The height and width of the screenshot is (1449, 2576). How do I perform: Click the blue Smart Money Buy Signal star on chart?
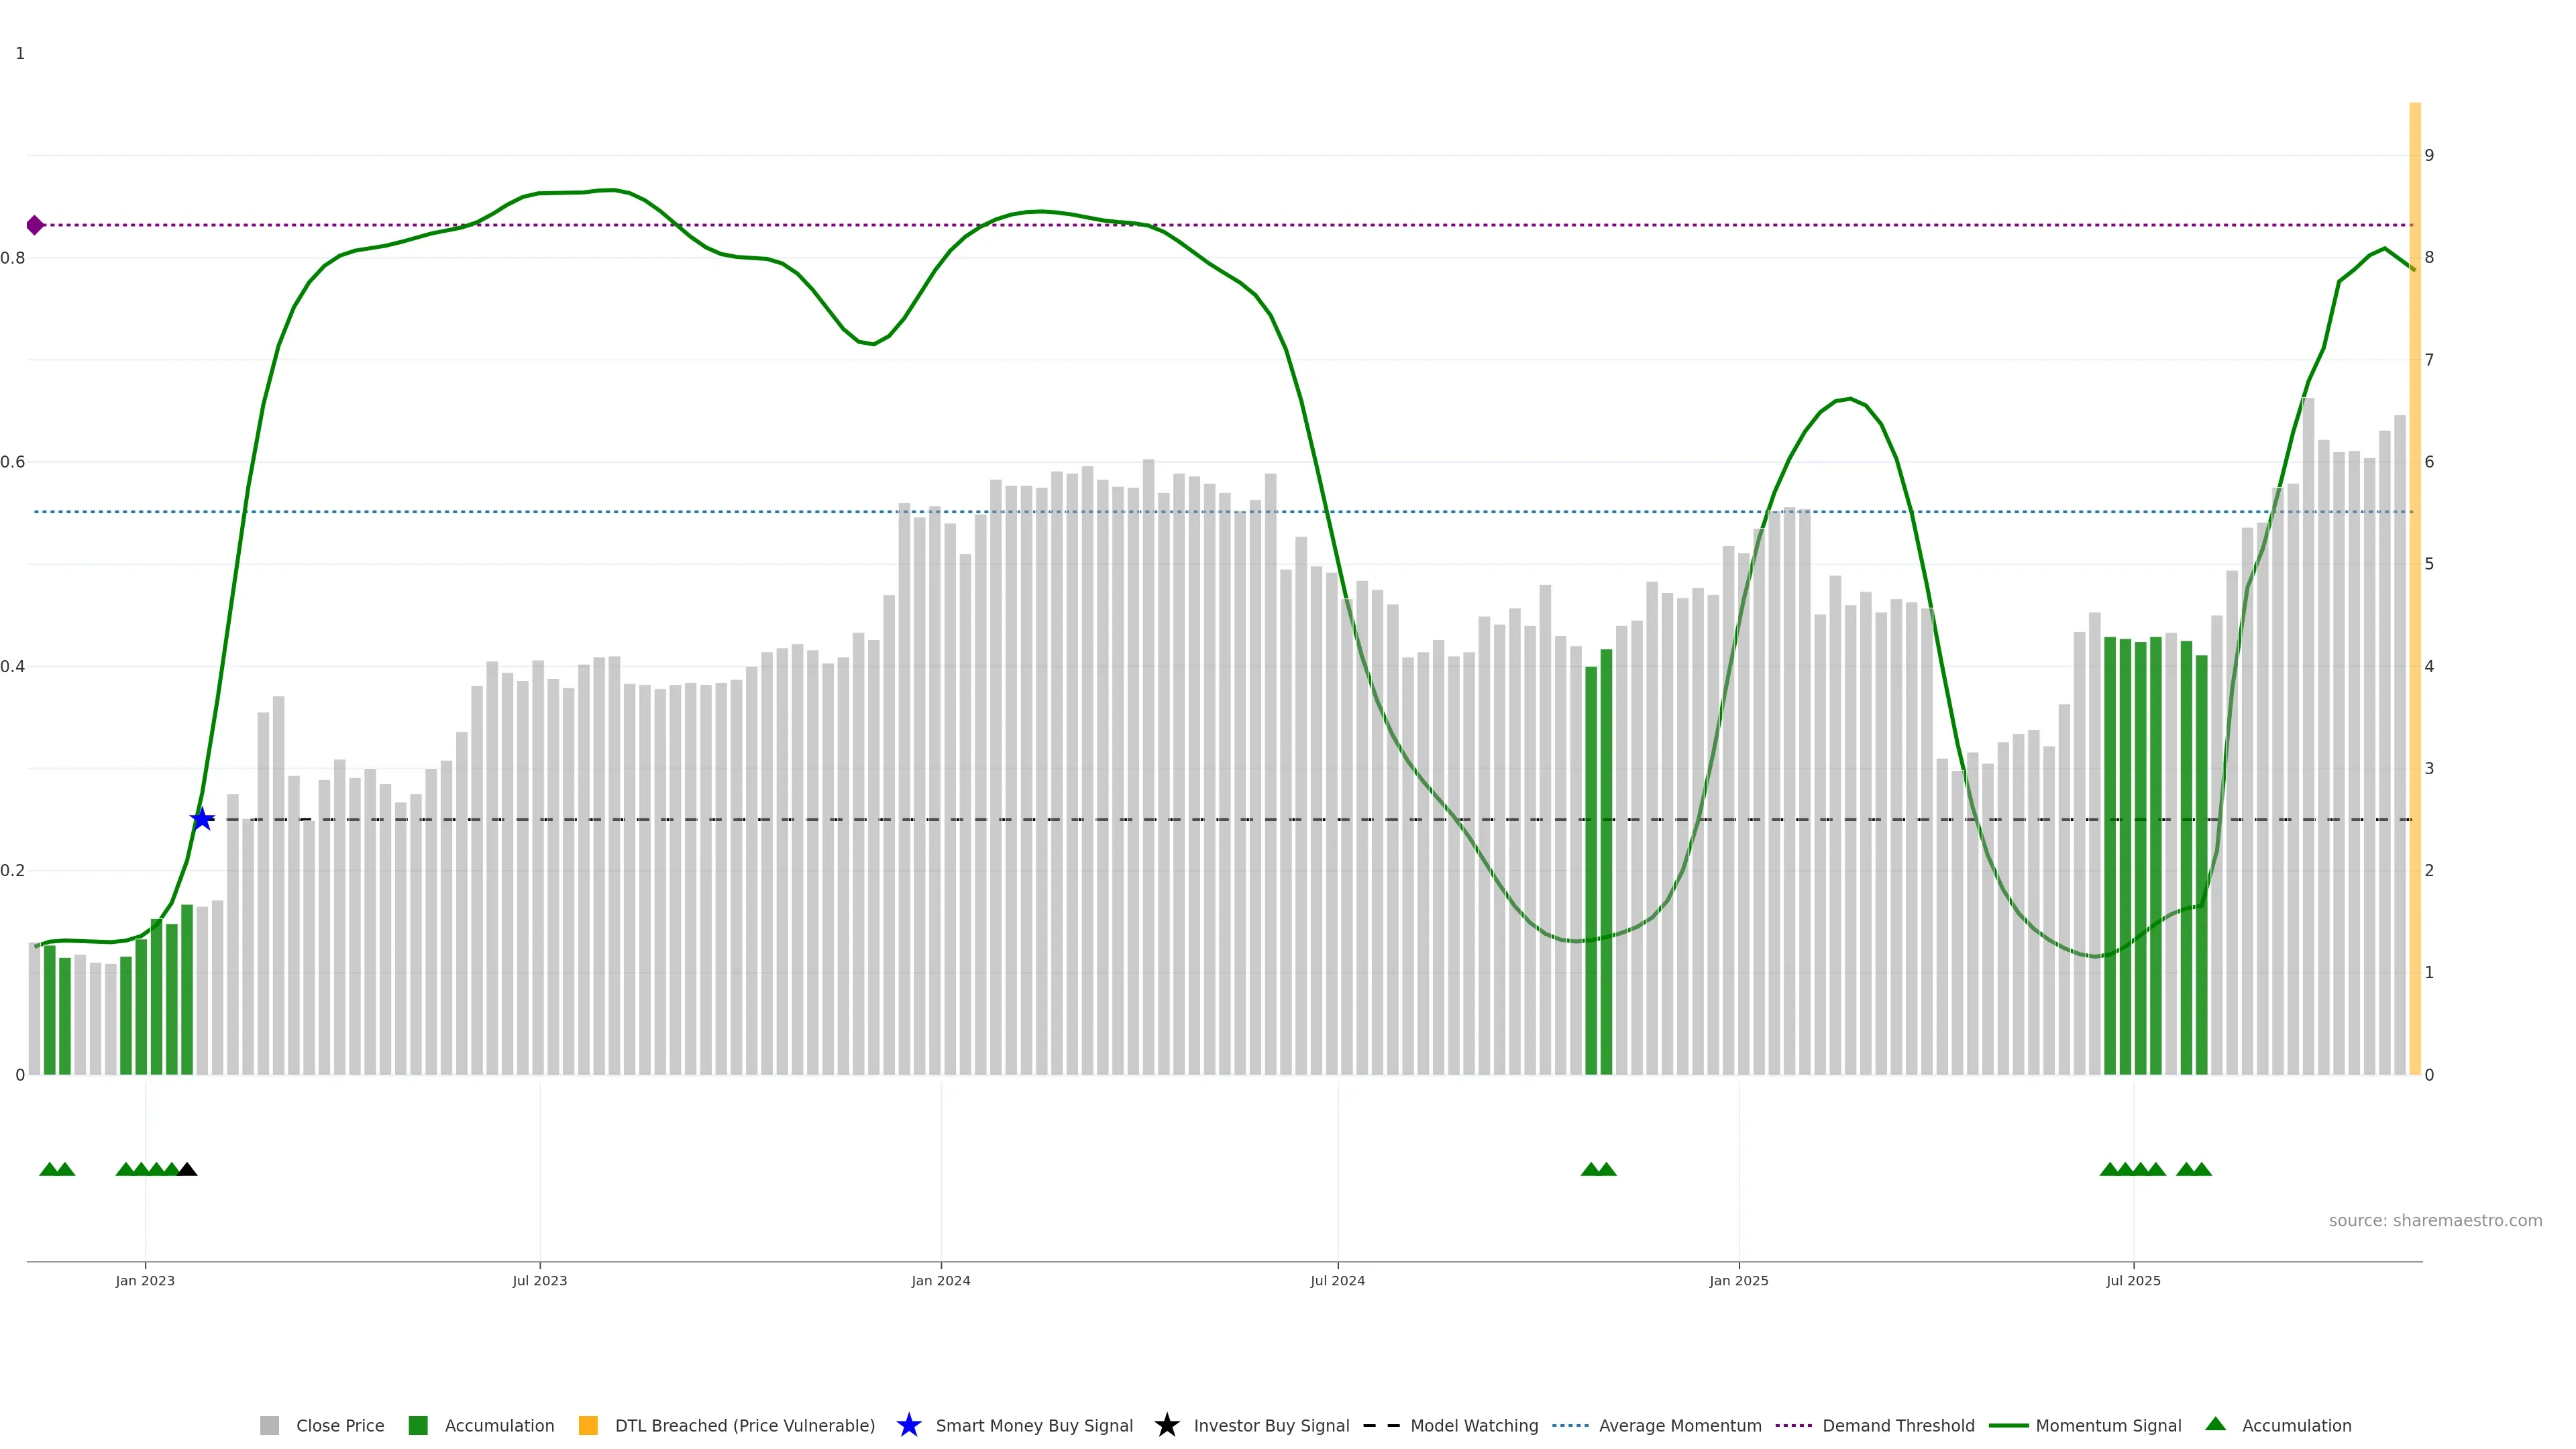click(x=202, y=819)
